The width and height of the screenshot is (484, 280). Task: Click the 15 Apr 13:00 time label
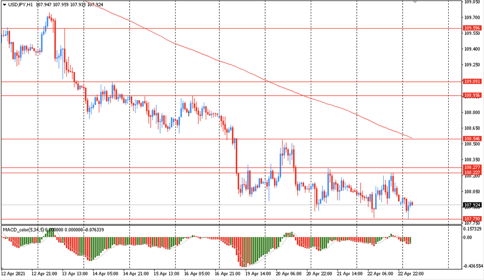166,274
